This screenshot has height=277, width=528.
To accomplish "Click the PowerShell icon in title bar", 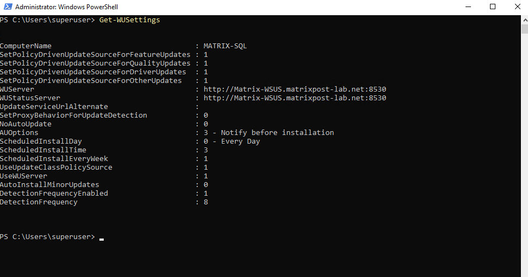I will [x=8, y=7].
